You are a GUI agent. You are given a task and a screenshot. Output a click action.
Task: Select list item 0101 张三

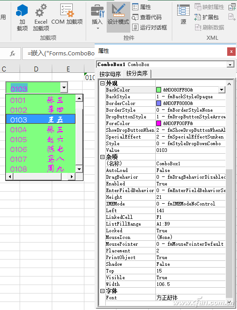[x=41, y=100]
